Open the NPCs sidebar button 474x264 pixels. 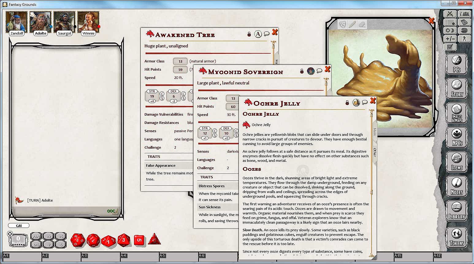[x=457, y=138]
